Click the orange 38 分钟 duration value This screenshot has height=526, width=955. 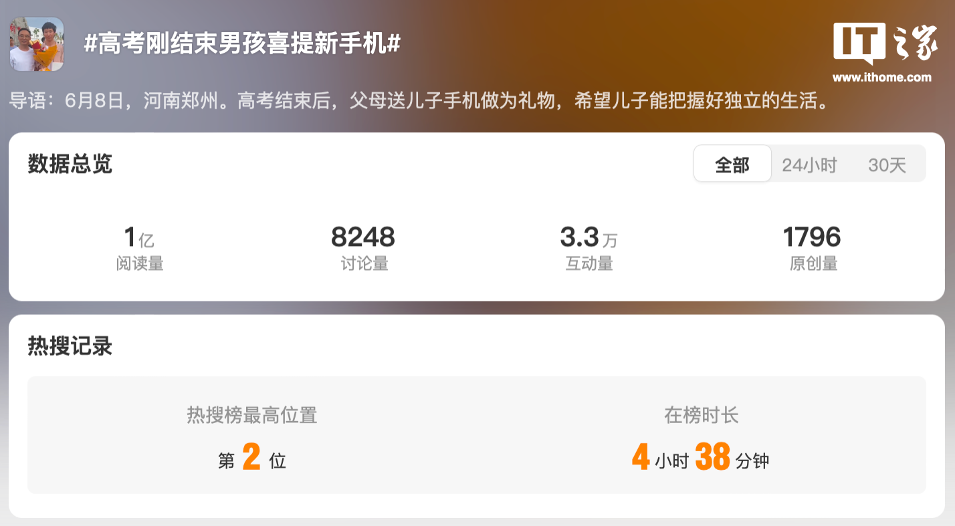point(732,458)
